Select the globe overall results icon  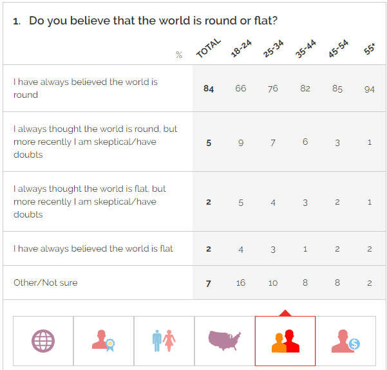tap(43, 341)
